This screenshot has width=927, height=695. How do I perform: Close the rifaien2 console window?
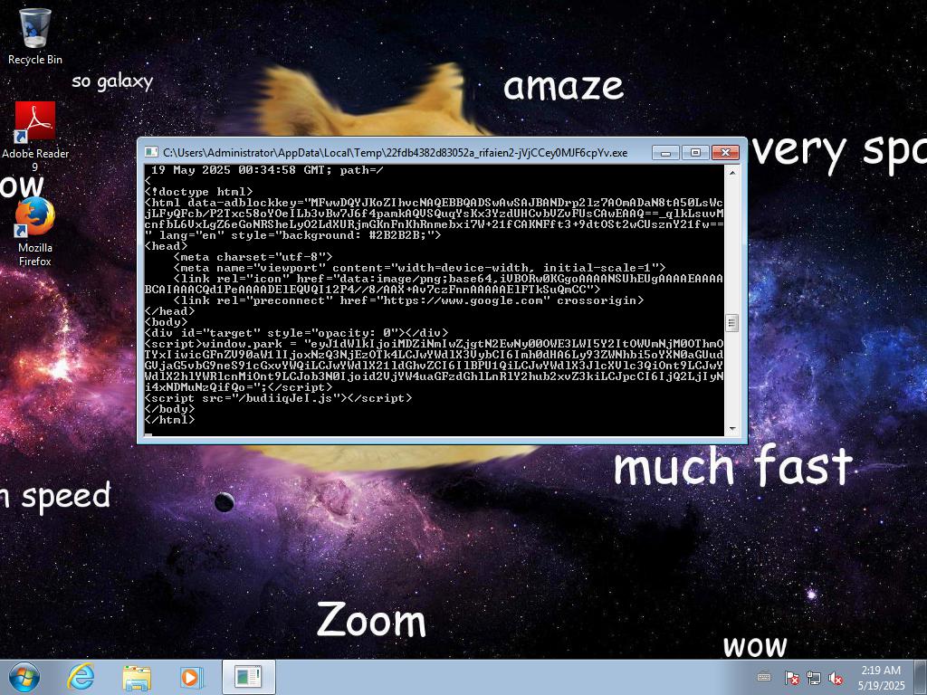pyautogui.click(x=725, y=152)
